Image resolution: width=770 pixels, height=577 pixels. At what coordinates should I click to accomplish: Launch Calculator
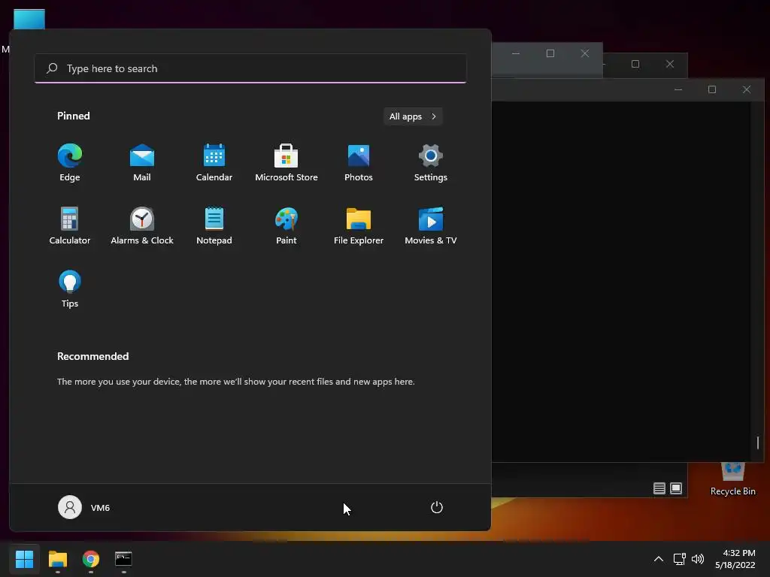click(70, 226)
